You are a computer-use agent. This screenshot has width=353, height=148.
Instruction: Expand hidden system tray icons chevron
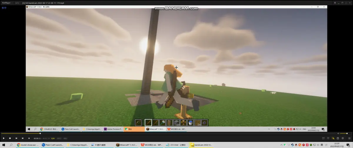(281, 145)
